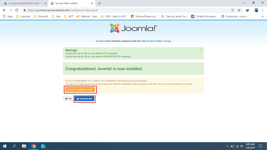Reload the installation page
Screen dimensions: 267x150
(17, 10)
